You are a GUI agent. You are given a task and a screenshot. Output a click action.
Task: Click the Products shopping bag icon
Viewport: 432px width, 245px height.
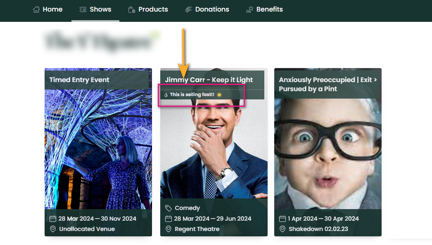pyautogui.click(x=131, y=9)
